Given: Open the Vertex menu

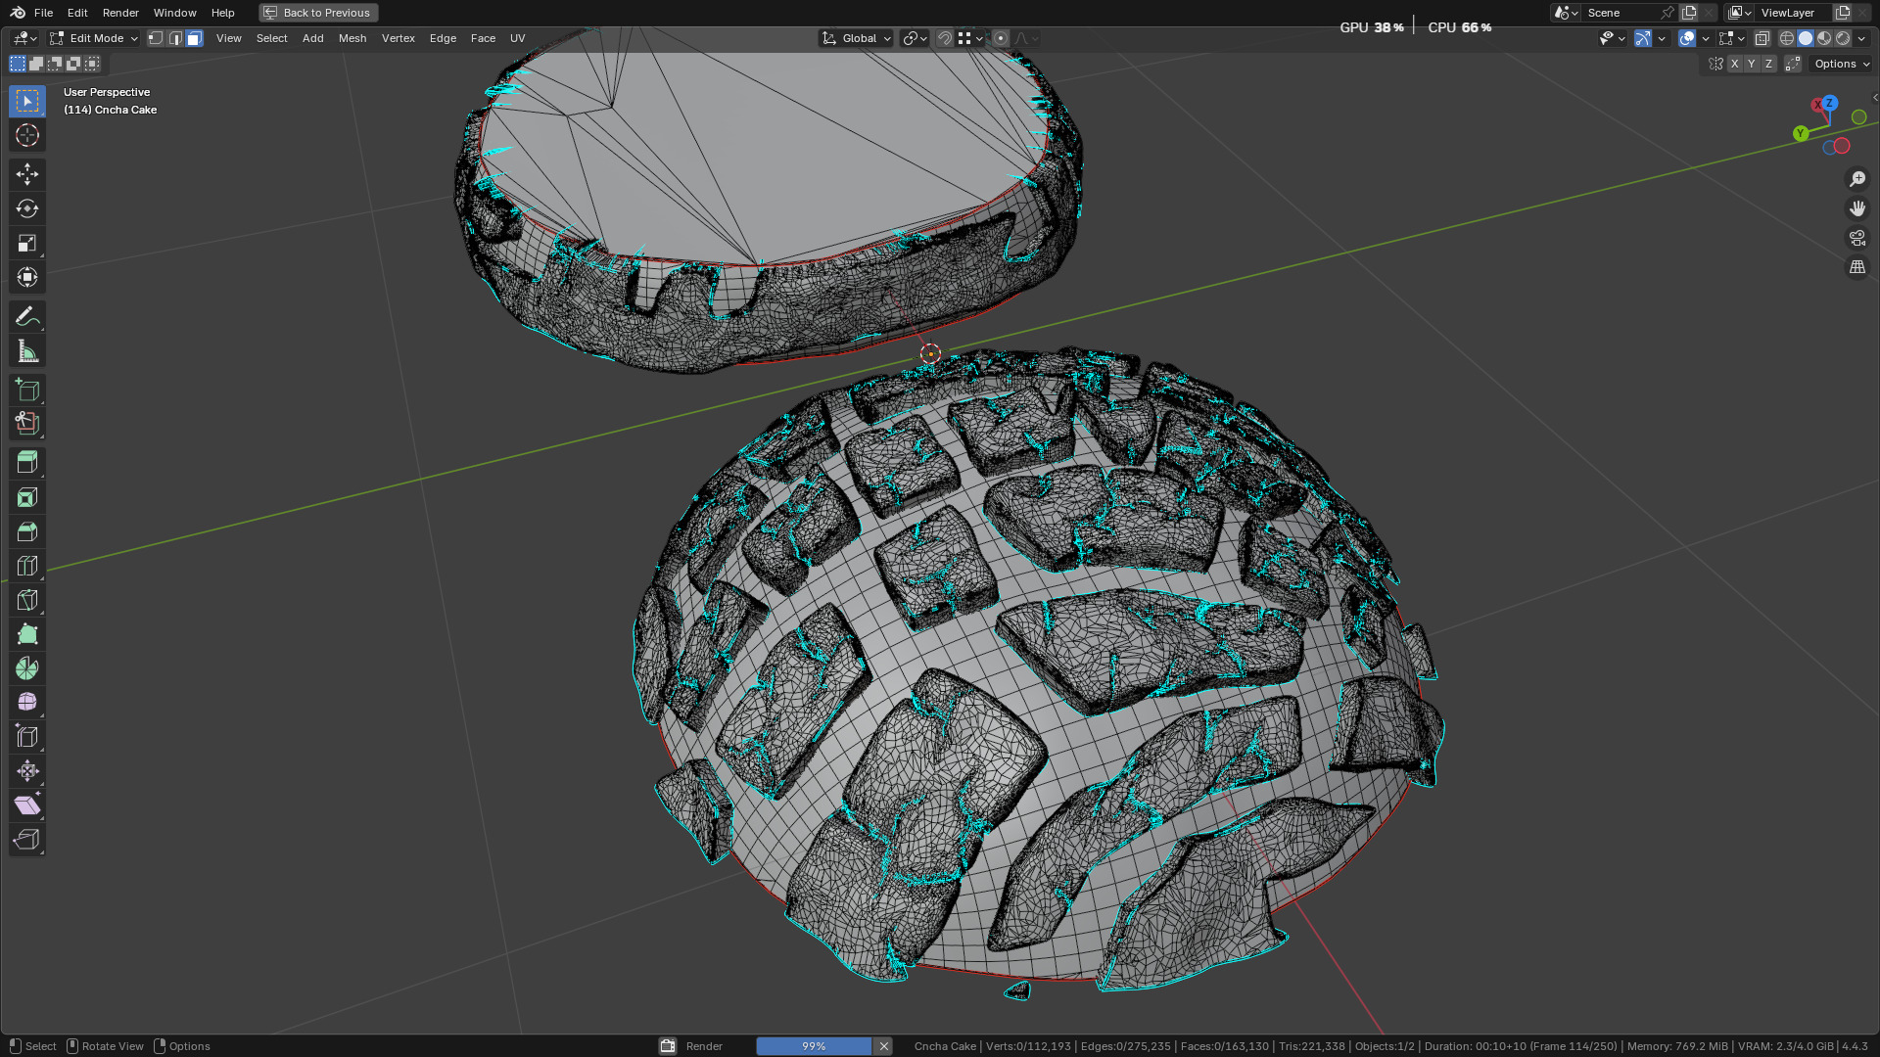Looking at the screenshot, I should (x=399, y=38).
